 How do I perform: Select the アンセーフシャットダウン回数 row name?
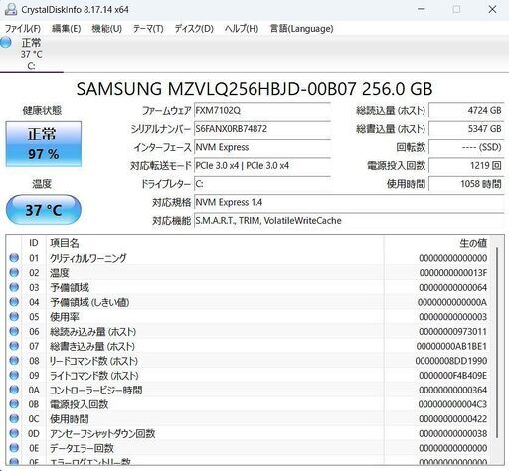tap(102, 433)
